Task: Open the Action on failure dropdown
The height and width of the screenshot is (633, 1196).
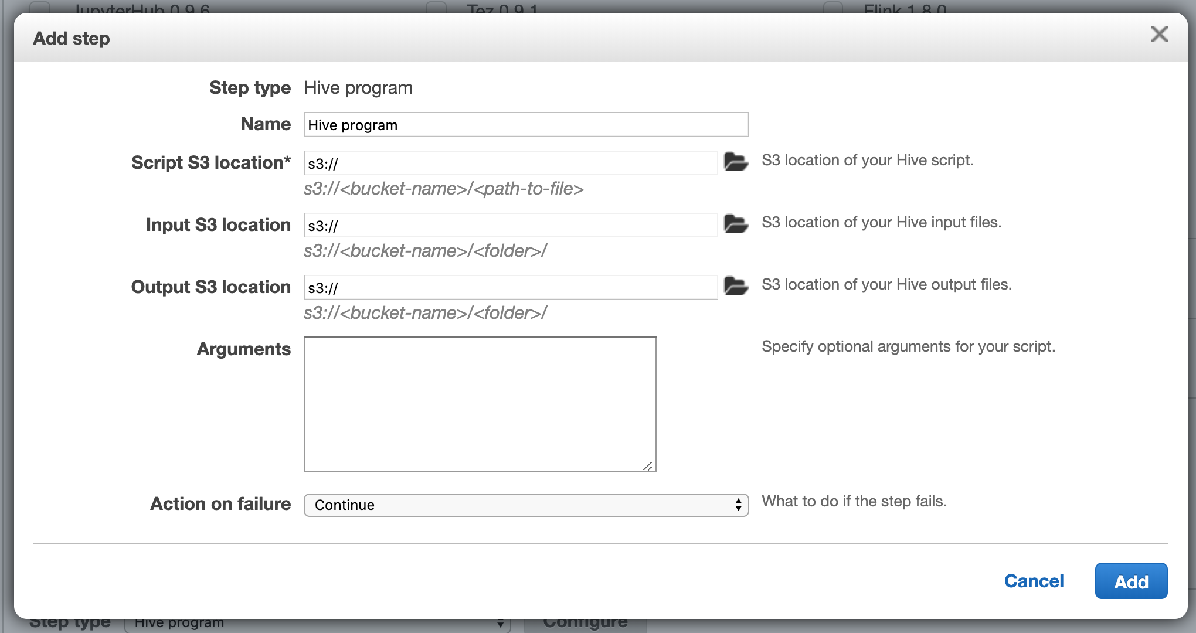Action: click(x=526, y=505)
